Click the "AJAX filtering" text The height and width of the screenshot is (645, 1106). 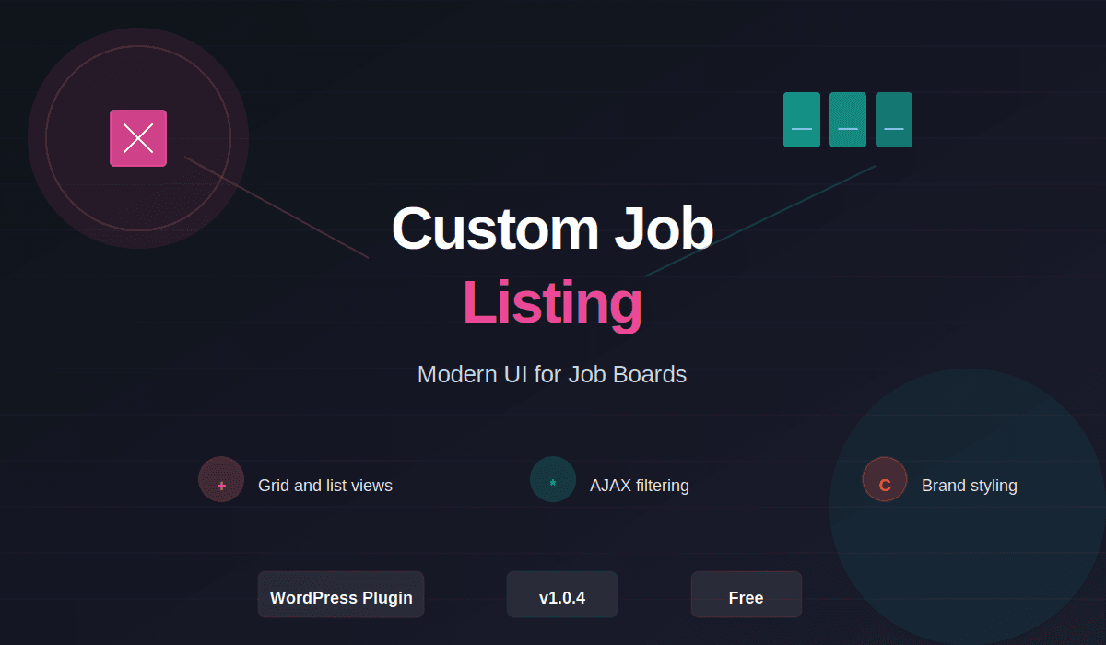coord(640,486)
